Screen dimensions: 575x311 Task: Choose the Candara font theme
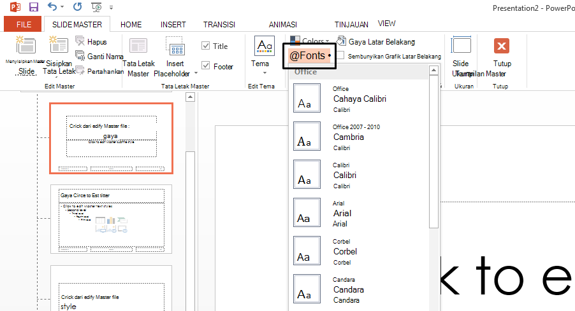359,289
